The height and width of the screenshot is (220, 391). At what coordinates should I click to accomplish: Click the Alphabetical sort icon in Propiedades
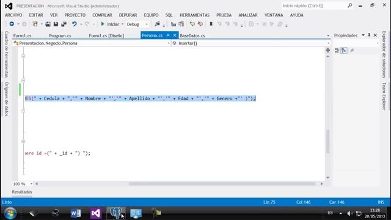tap(344, 51)
